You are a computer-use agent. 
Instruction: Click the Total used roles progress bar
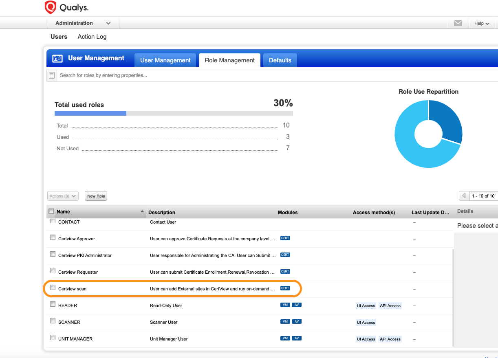tap(174, 113)
